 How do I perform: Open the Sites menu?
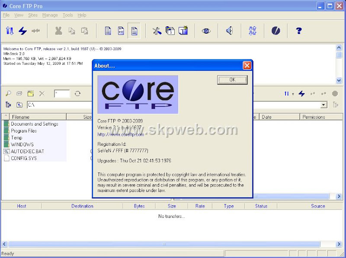(33, 15)
